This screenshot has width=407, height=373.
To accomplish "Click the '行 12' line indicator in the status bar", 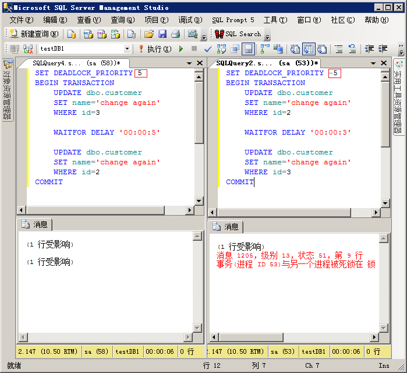I will (x=211, y=366).
